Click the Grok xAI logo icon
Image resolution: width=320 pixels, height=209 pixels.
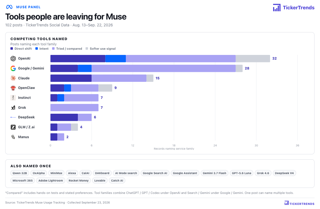click(13, 108)
